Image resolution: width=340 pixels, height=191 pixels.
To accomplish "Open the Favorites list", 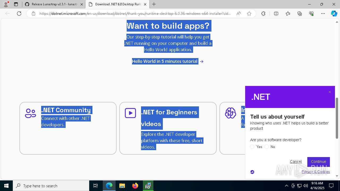I will coord(288,14).
